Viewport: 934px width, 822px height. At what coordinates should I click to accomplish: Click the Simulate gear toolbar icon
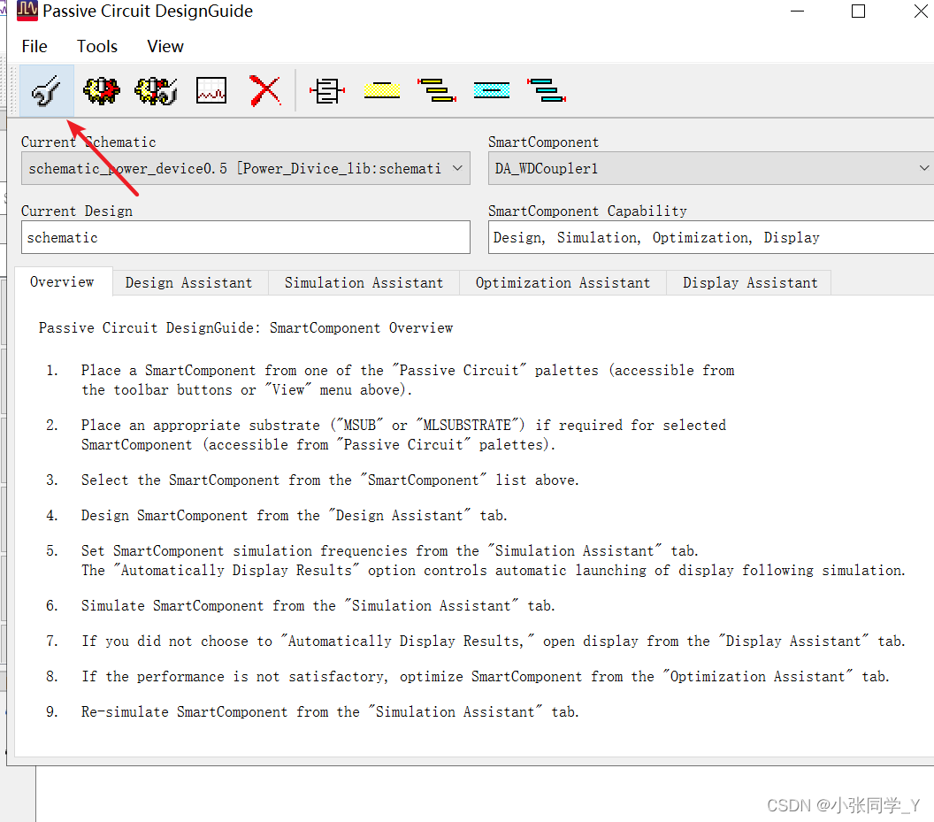point(101,91)
